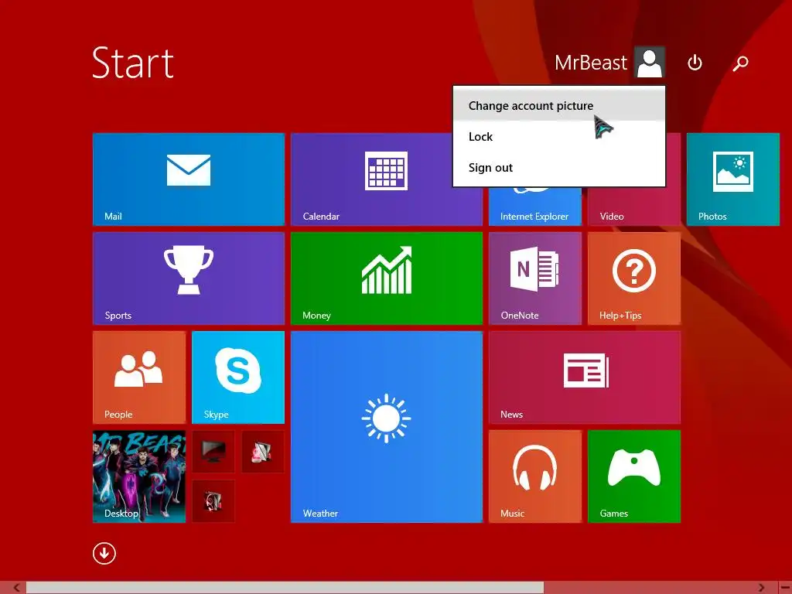Open the small monitor icon tile
Viewport: 792px width, 594px height.
tap(213, 451)
